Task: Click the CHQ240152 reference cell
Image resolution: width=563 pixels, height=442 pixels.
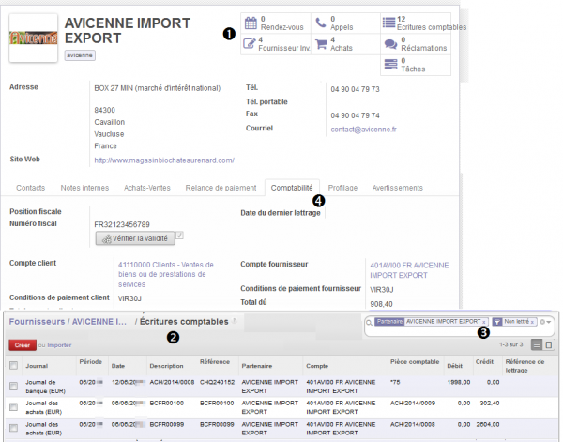Action: (x=217, y=382)
